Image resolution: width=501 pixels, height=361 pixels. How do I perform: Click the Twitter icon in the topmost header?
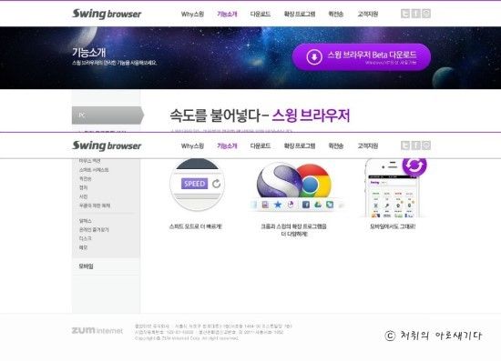[405, 14]
